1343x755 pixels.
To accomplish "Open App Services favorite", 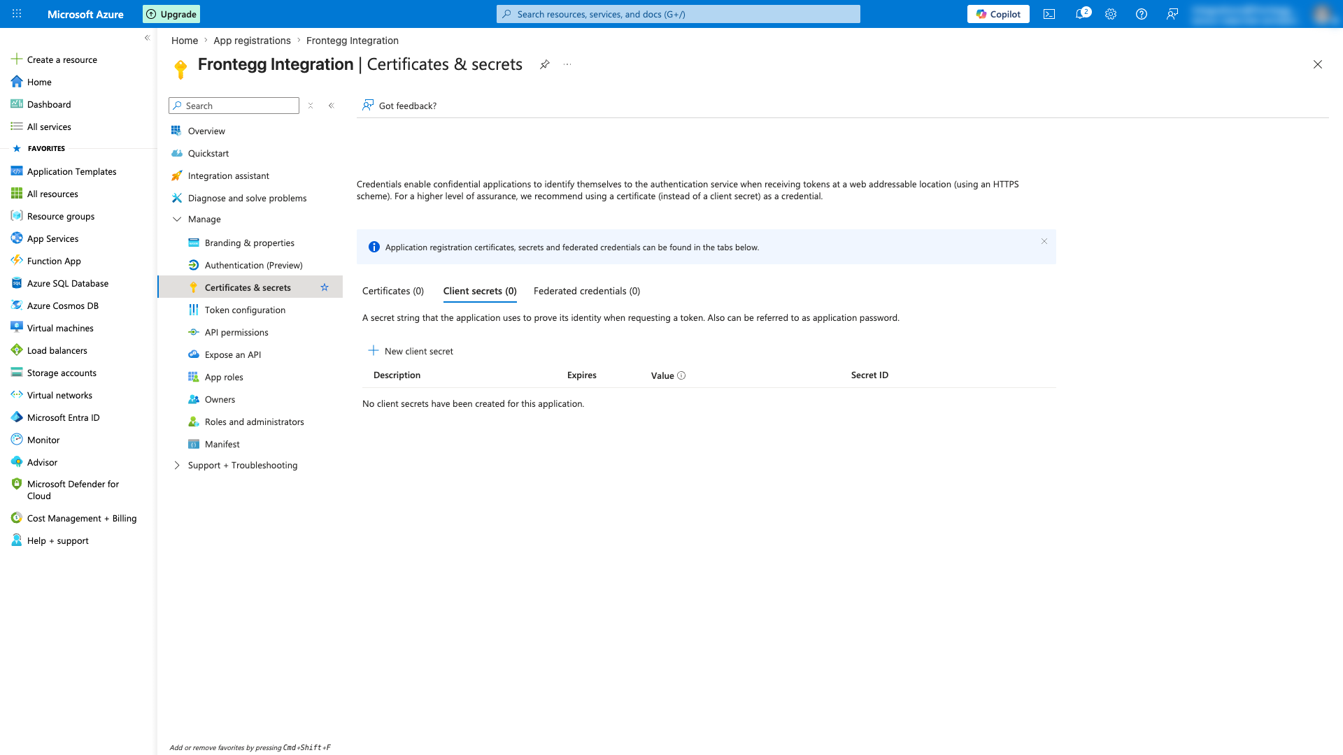I will 52,238.
